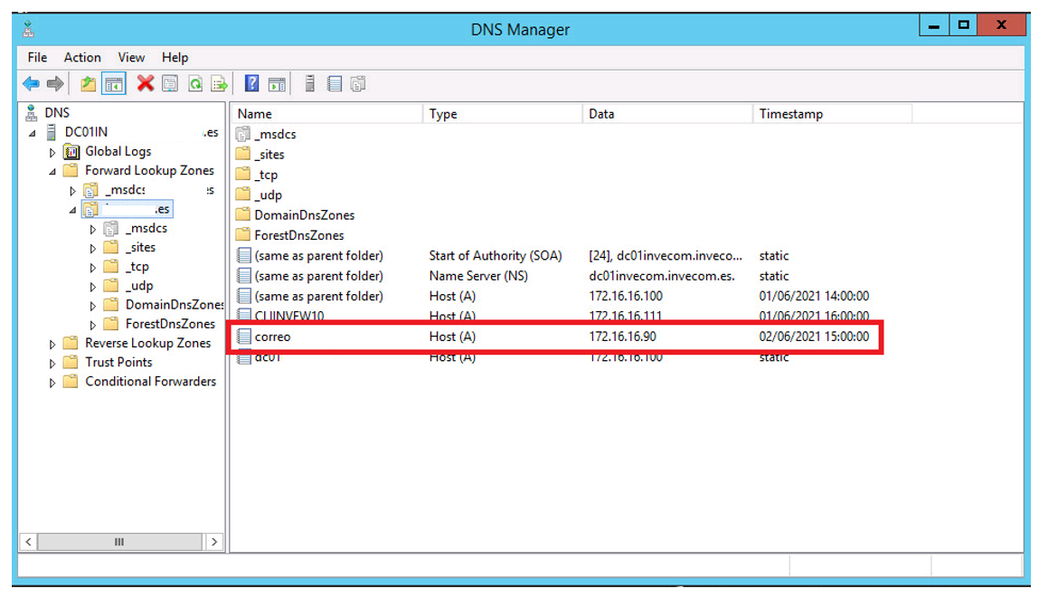
Task: Sort by the Type column header
Action: click(502, 114)
